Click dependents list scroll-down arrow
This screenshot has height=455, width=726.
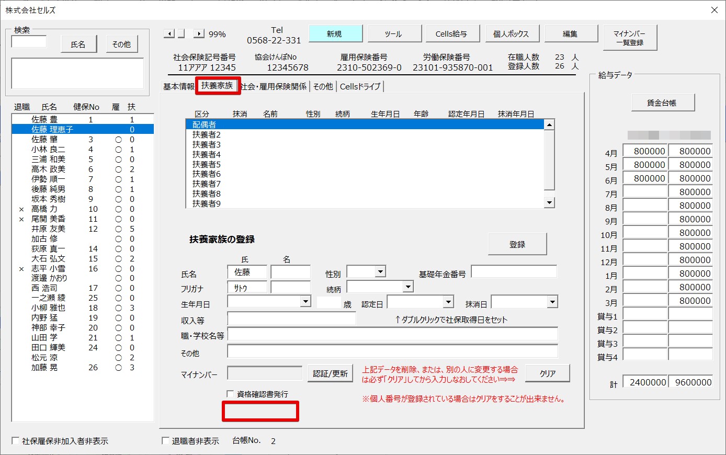[x=549, y=203]
